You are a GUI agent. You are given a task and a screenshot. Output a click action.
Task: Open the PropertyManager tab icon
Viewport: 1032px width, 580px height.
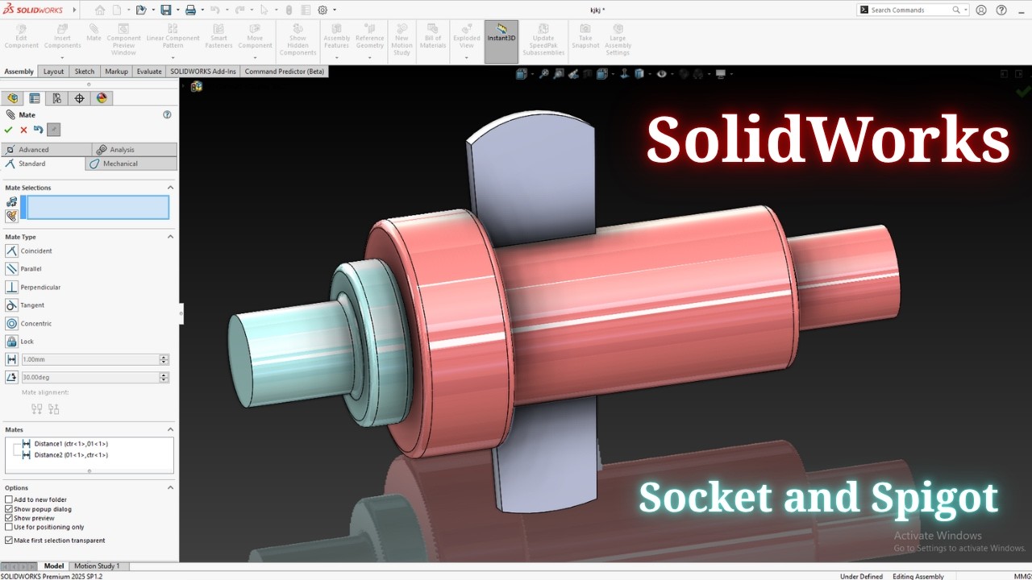35,98
